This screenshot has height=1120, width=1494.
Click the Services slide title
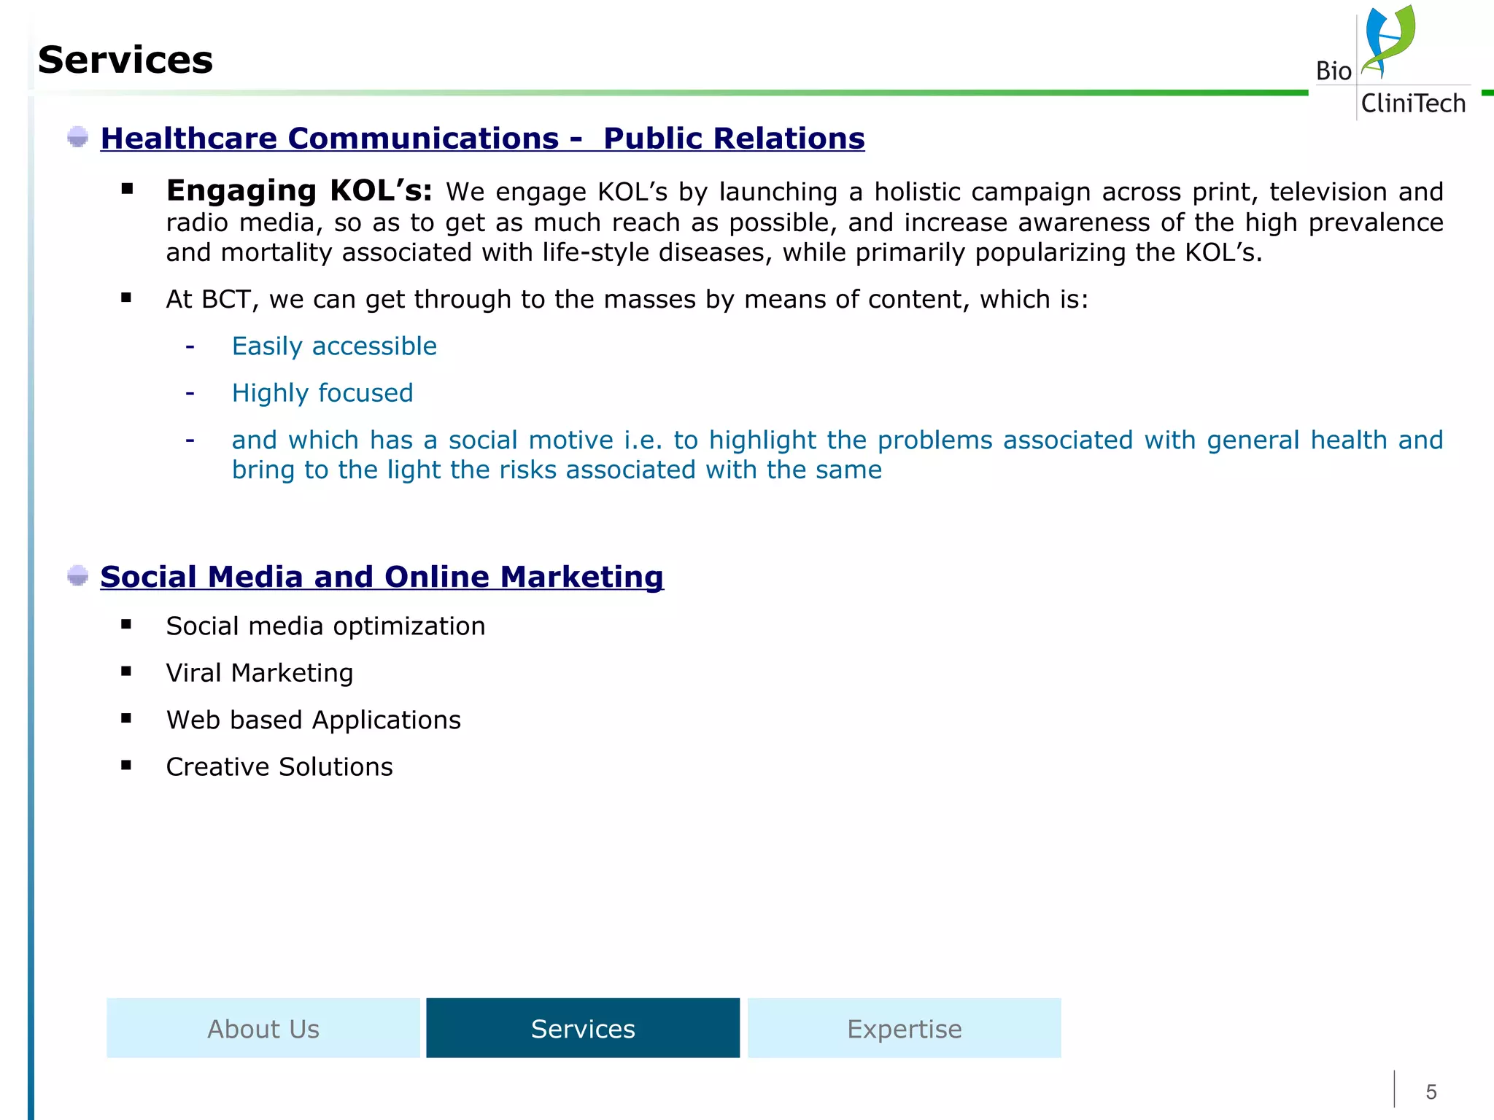(125, 60)
